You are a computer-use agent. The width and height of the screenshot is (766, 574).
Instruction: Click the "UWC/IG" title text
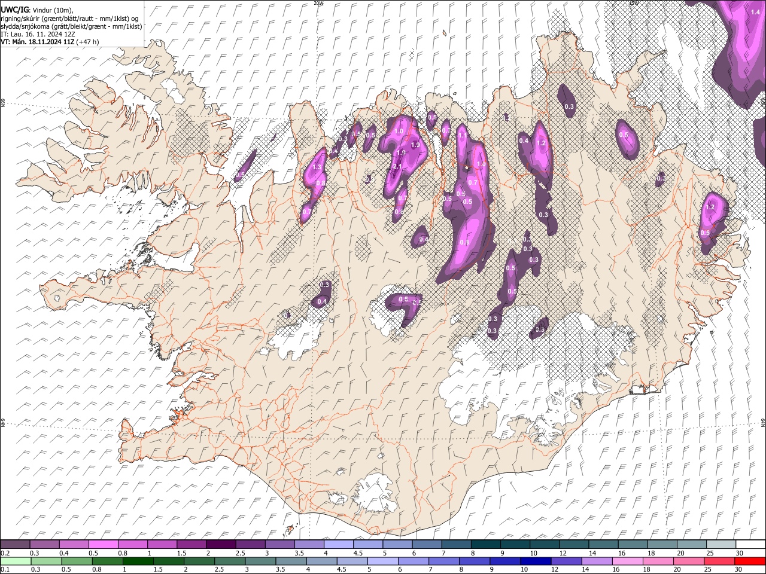(x=15, y=10)
